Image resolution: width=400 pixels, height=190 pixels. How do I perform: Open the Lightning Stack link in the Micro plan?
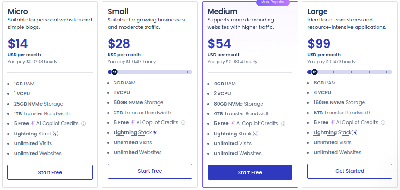tap(32, 134)
